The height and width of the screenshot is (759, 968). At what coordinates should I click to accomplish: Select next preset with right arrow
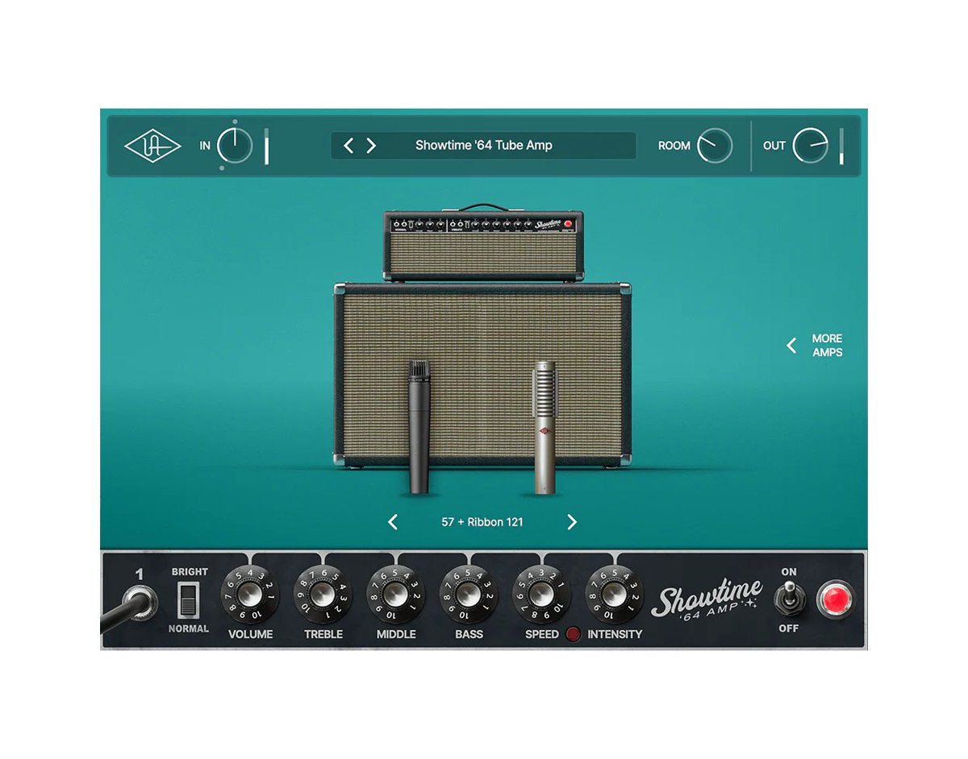point(371,146)
